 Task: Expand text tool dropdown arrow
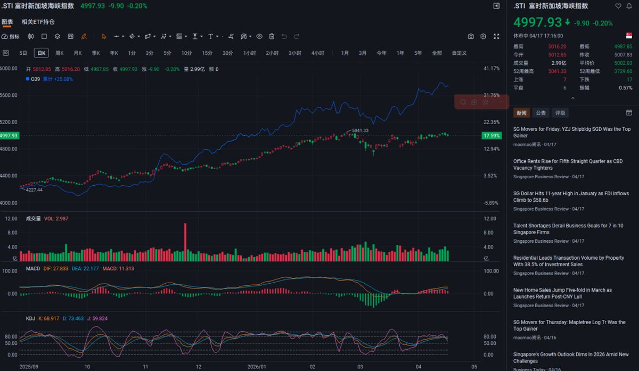coord(217,37)
